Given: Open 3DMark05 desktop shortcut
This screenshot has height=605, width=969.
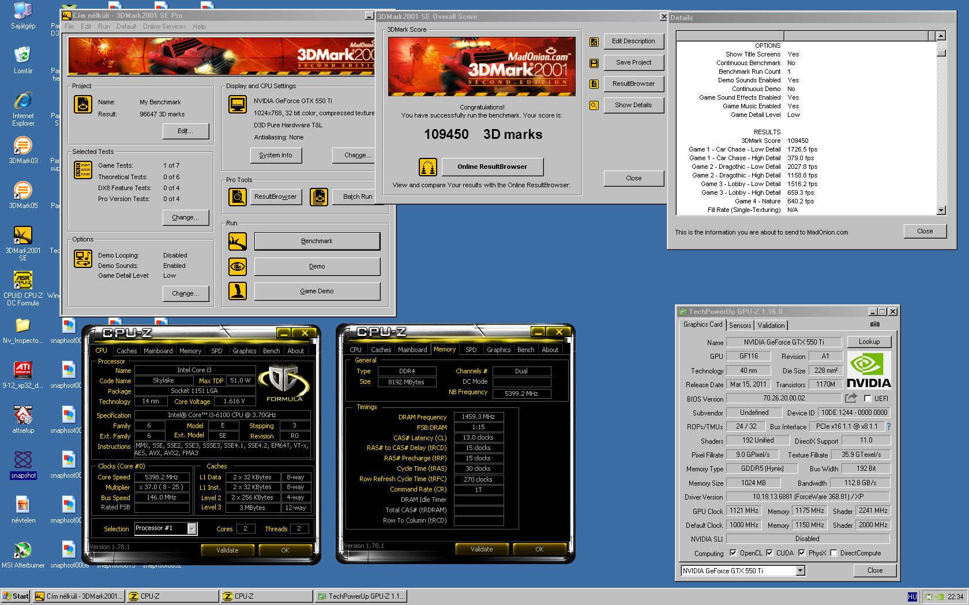Looking at the screenshot, I should (23, 195).
